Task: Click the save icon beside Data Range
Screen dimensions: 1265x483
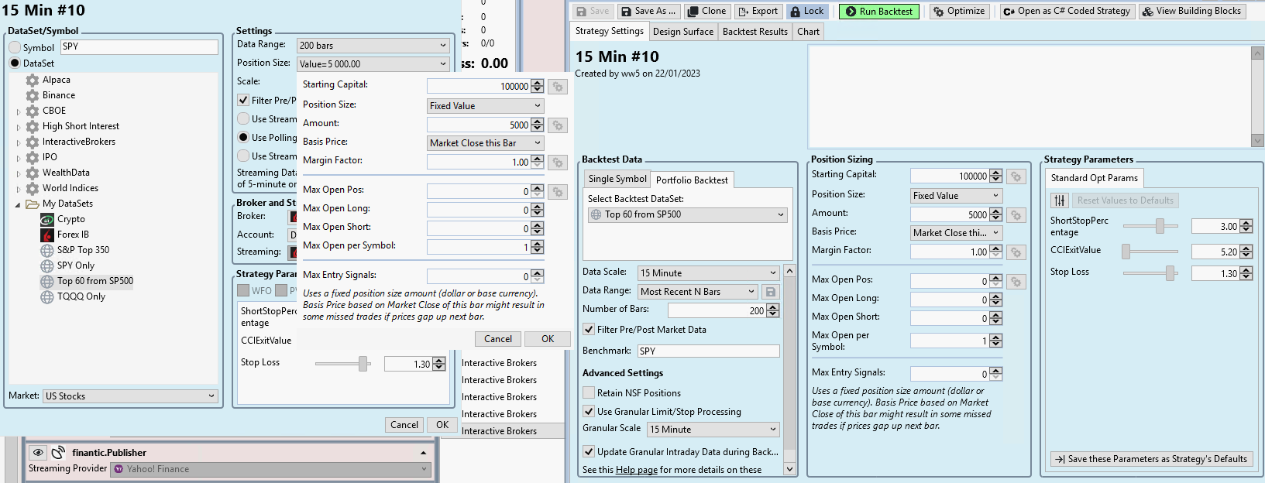Action: coord(771,292)
